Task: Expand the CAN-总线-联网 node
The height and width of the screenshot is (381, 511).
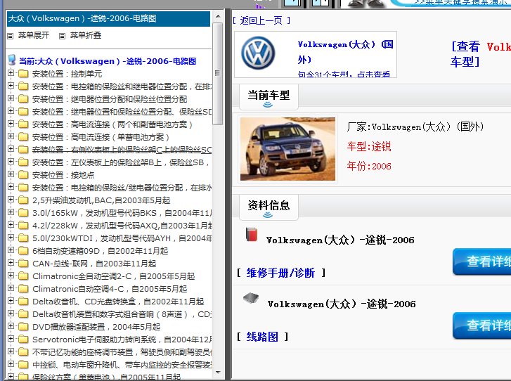Action: 11,263
